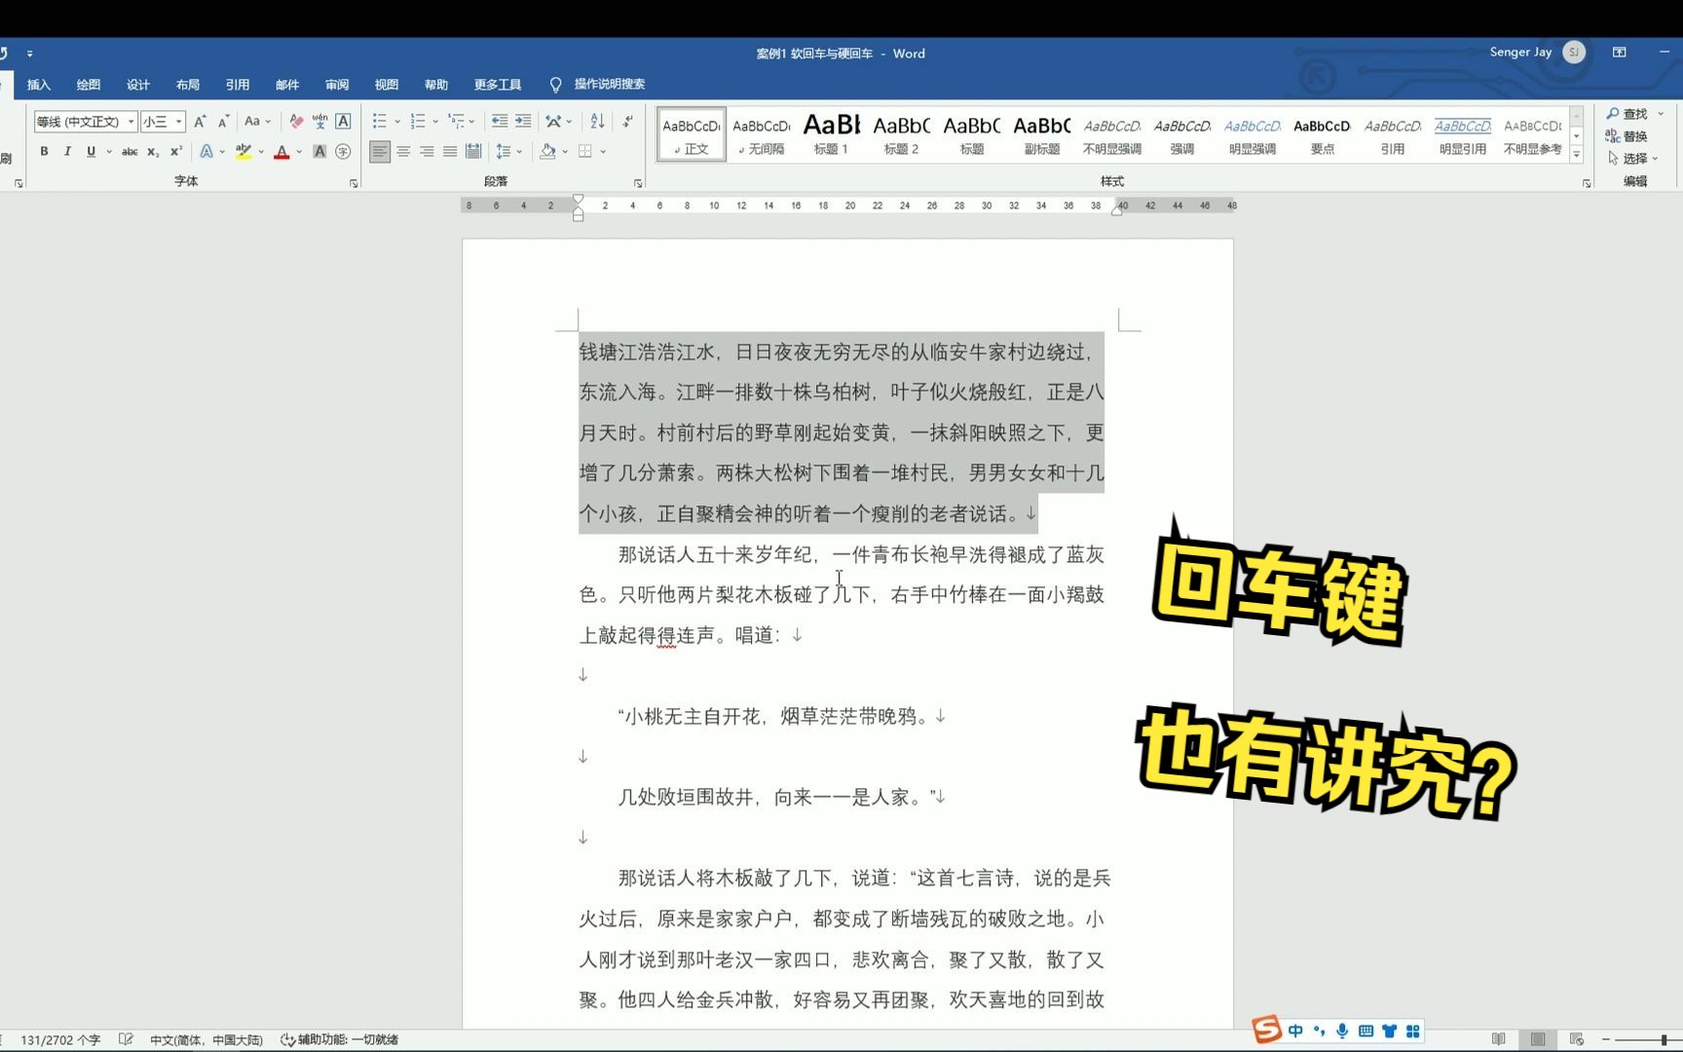Apply character border icon
The image size is (1683, 1052).
[343, 122]
